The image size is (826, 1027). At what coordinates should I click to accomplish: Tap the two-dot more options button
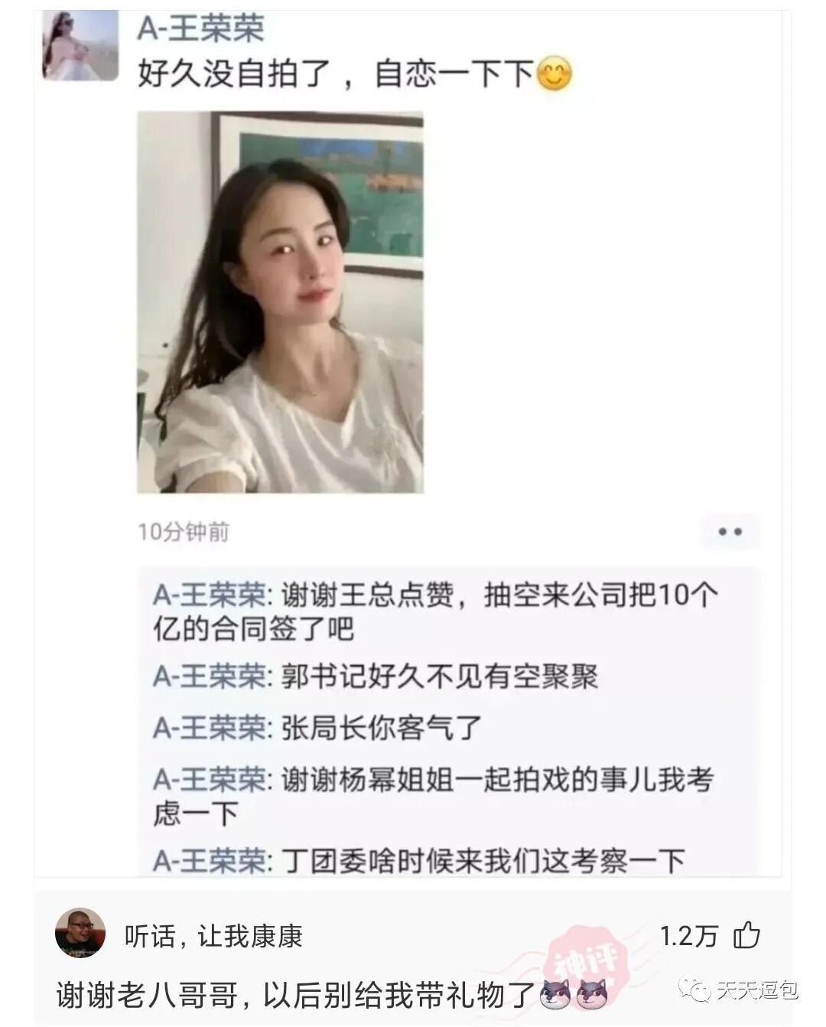click(x=730, y=532)
